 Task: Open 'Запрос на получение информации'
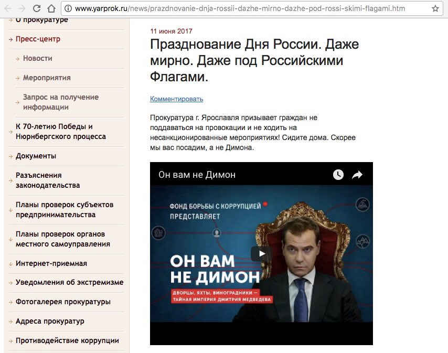[x=61, y=102]
